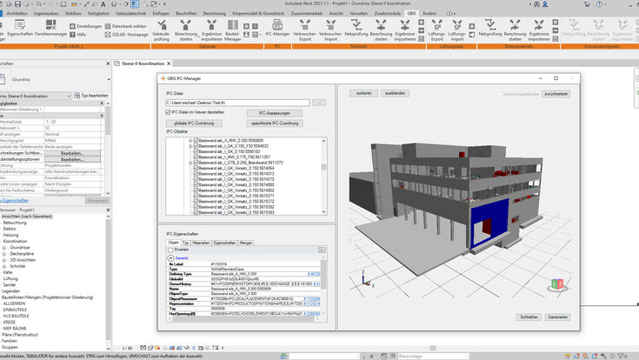The image size is (639, 360).
Task: Click the spezifische IFC-Zuordnung button
Action: coord(274,123)
